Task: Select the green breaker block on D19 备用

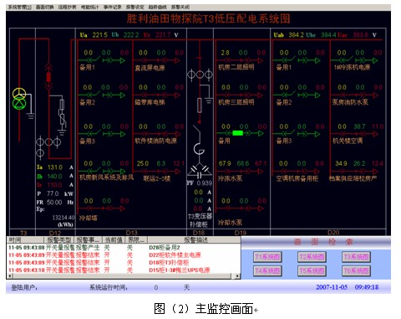Action: click(x=237, y=133)
